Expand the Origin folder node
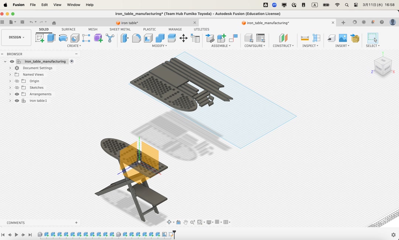The width and height of the screenshot is (399, 240). (10, 81)
